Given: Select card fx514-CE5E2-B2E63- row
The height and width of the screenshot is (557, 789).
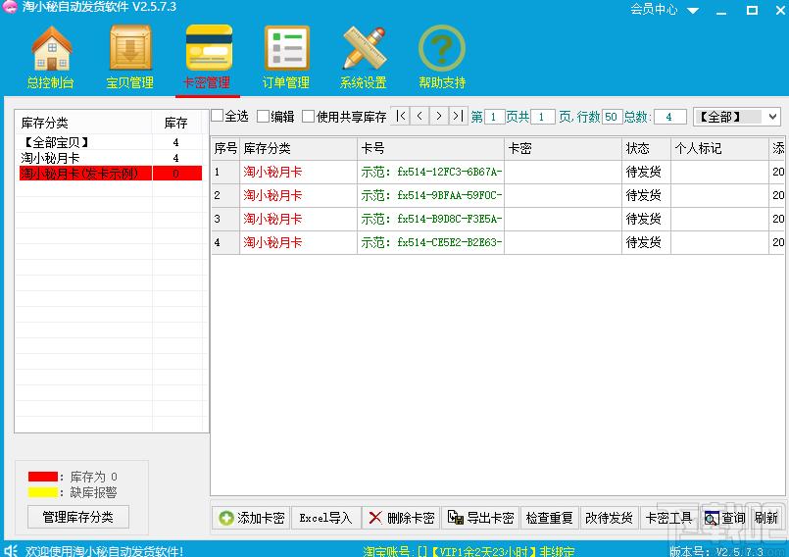Looking at the screenshot, I should pyautogui.click(x=498, y=243).
